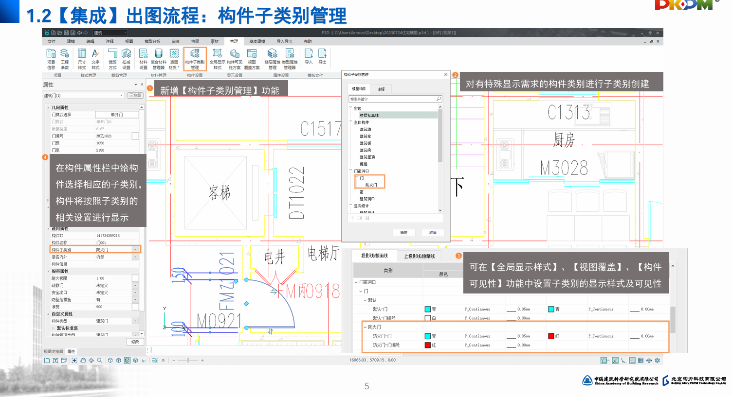Toggle checkbox beside 耐火极限 value

tap(135, 278)
